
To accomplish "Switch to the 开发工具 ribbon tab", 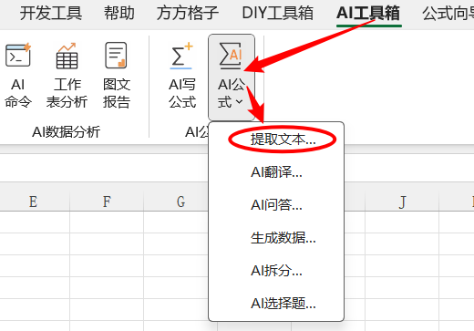I will click(51, 14).
